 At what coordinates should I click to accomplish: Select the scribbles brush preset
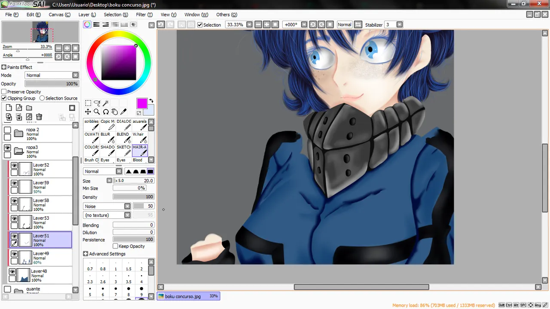(x=91, y=124)
